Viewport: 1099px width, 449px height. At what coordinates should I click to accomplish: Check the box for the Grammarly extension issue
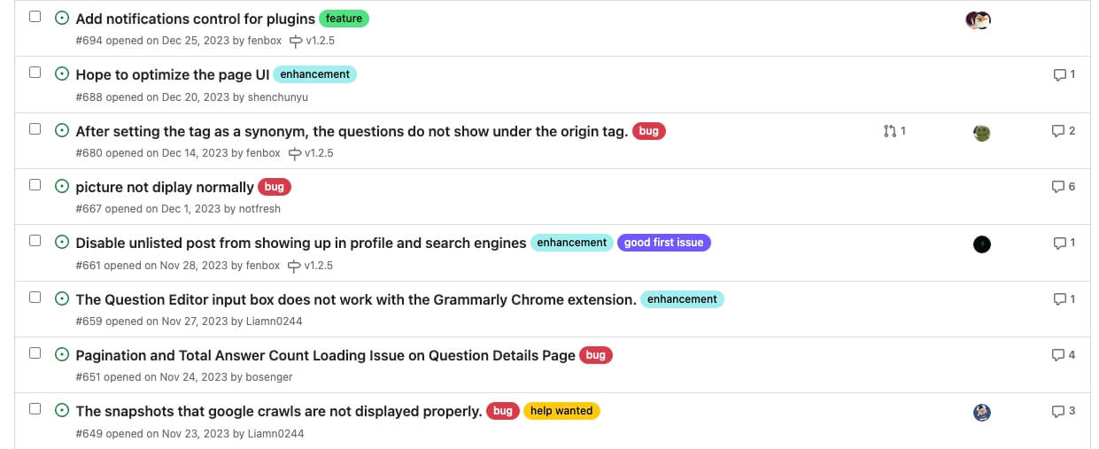pyautogui.click(x=35, y=297)
